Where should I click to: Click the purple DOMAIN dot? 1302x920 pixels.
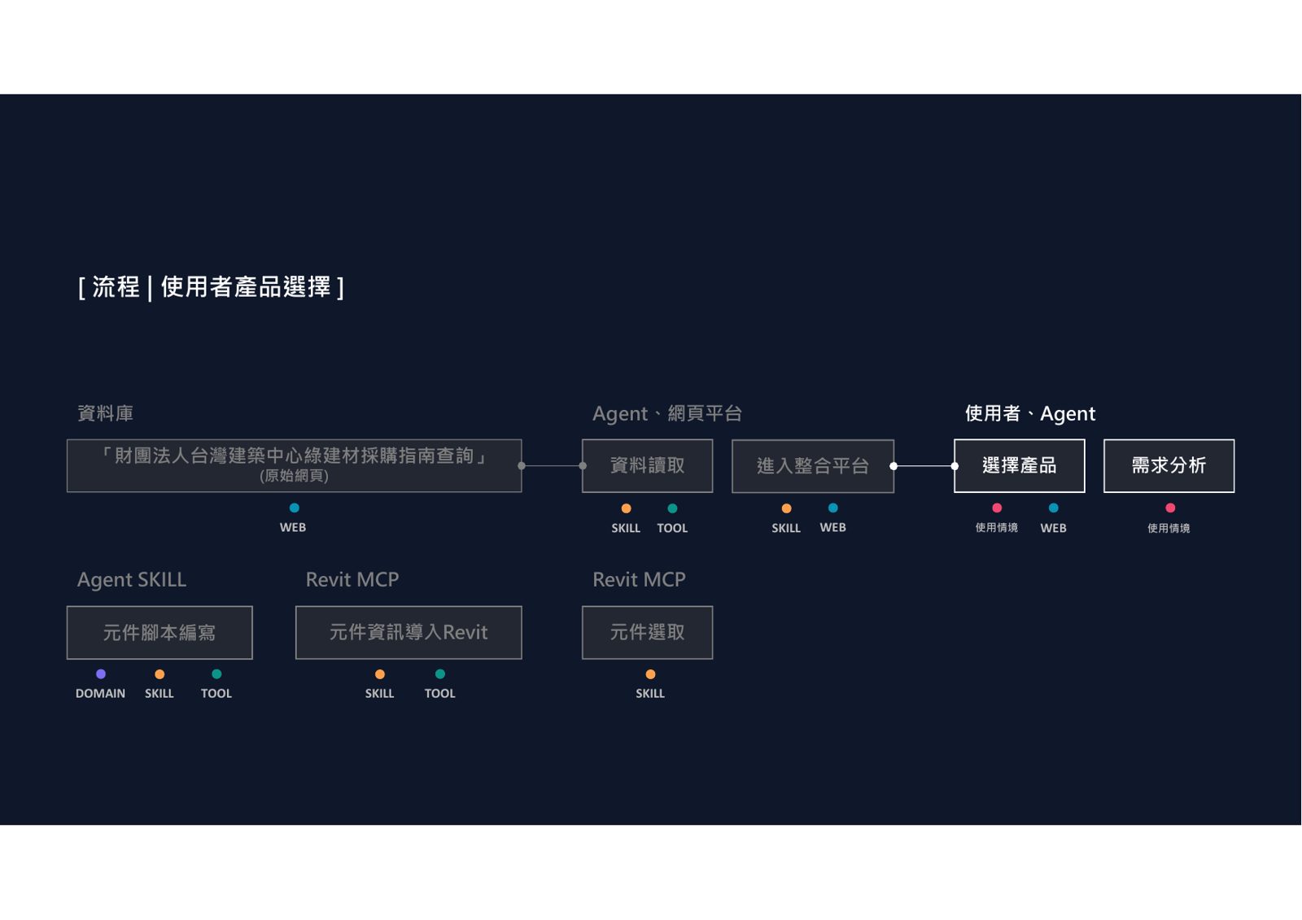point(101,674)
